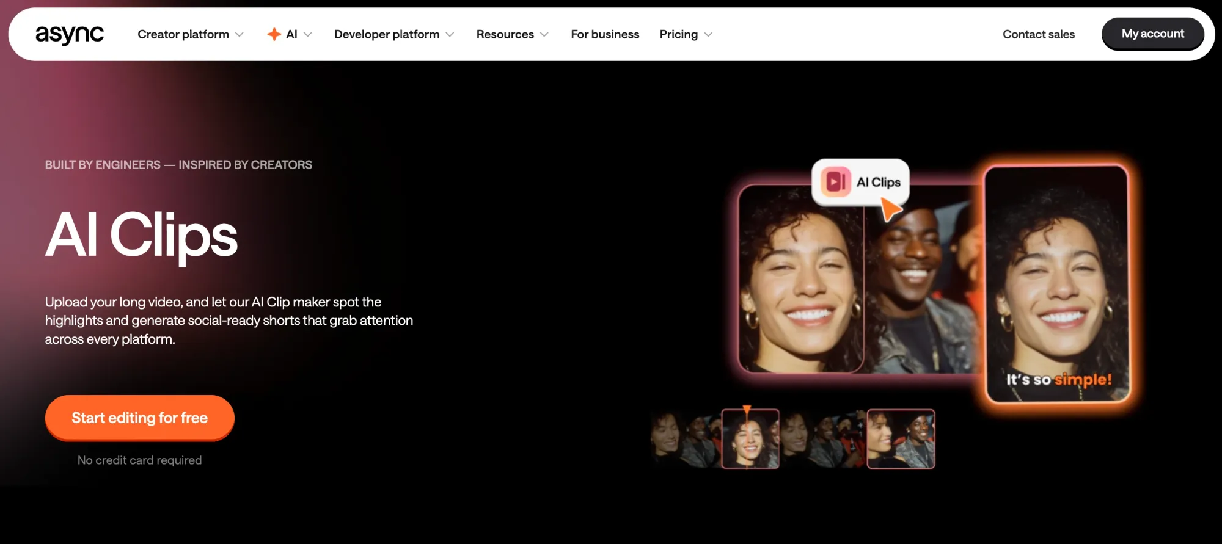Click the AI Clips video icon badge
1222x544 pixels.
(836, 182)
